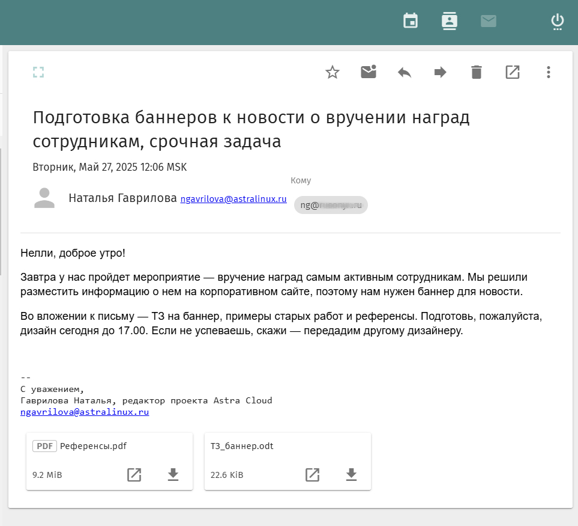
Task: Click the PDF badge on Референсы.pdf
Action: click(x=44, y=446)
